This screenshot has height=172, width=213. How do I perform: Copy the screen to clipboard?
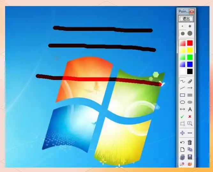click(190, 149)
